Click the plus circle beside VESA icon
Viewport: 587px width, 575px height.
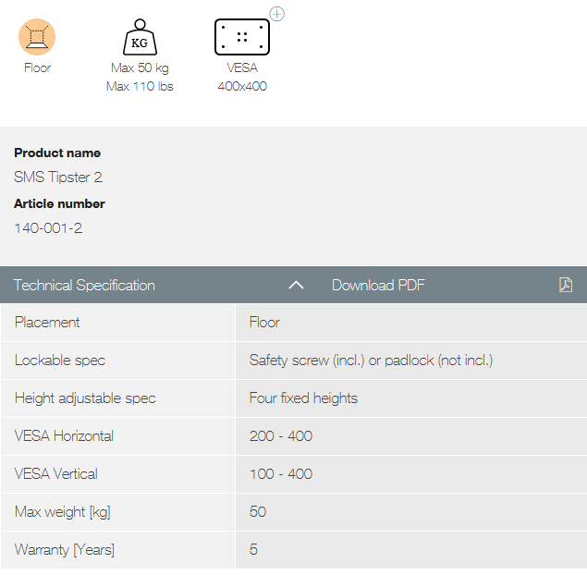point(276,14)
